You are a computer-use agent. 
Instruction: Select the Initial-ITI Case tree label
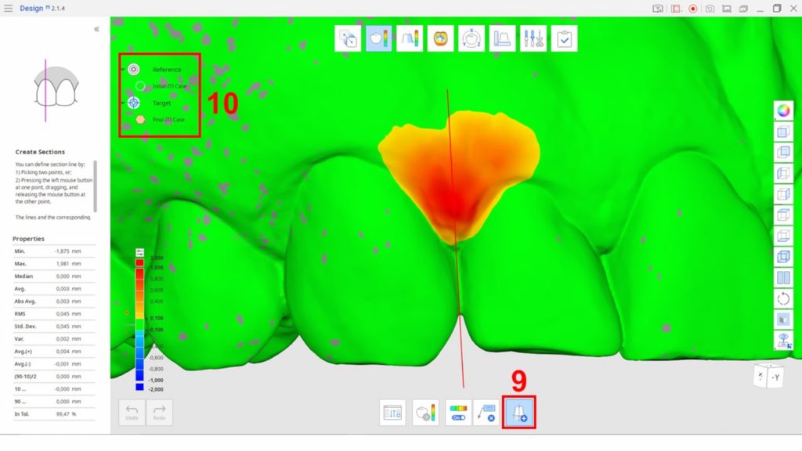point(170,86)
